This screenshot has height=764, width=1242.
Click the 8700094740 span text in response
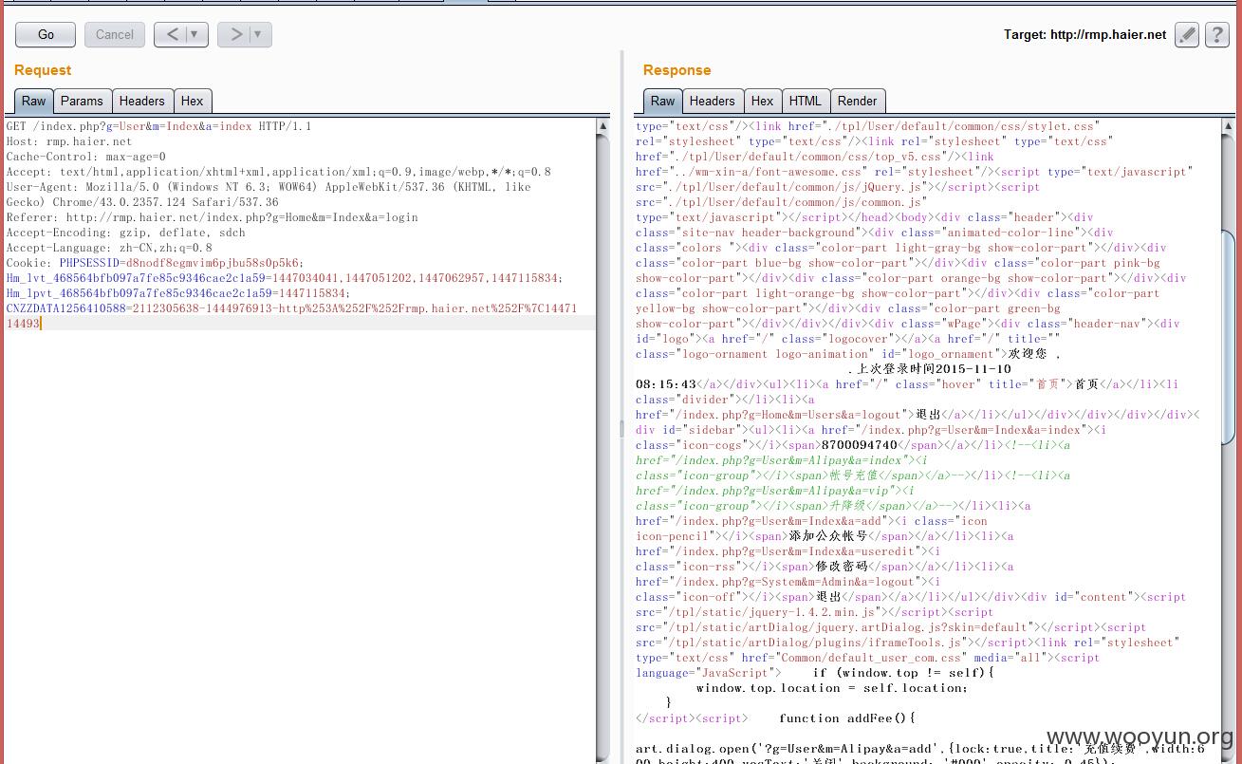860,445
